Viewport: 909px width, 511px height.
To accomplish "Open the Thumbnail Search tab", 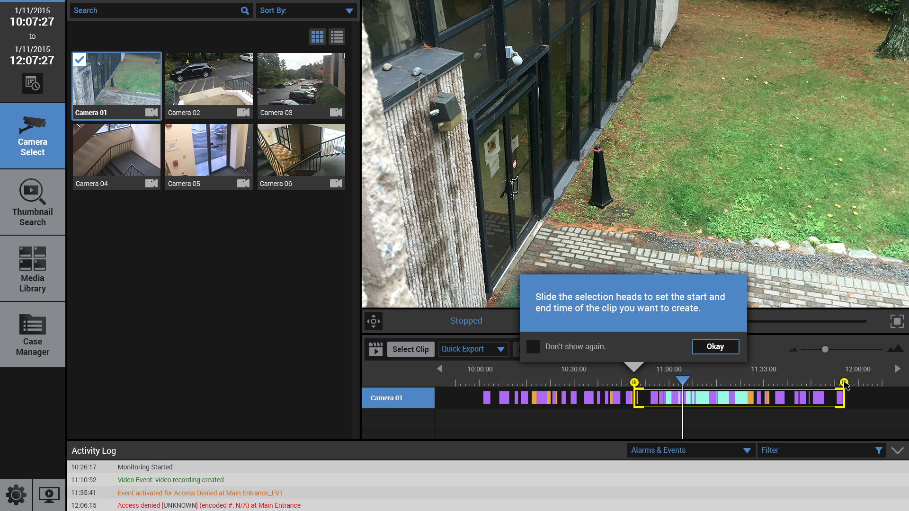I will pyautogui.click(x=33, y=203).
